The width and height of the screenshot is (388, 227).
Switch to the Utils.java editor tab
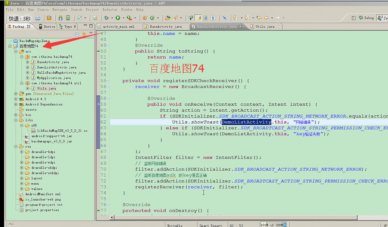click(x=265, y=27)
